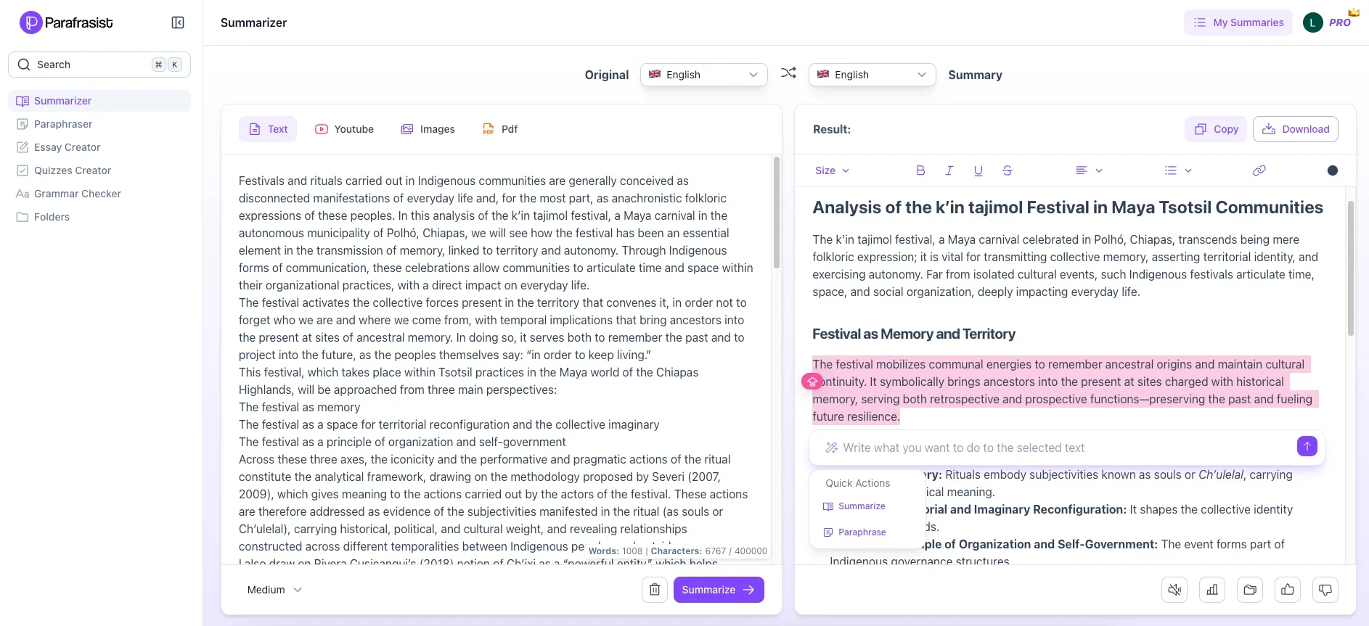
Task: Choose Paraphrase from Quick Actions
Action: click(x=854, y=532)
